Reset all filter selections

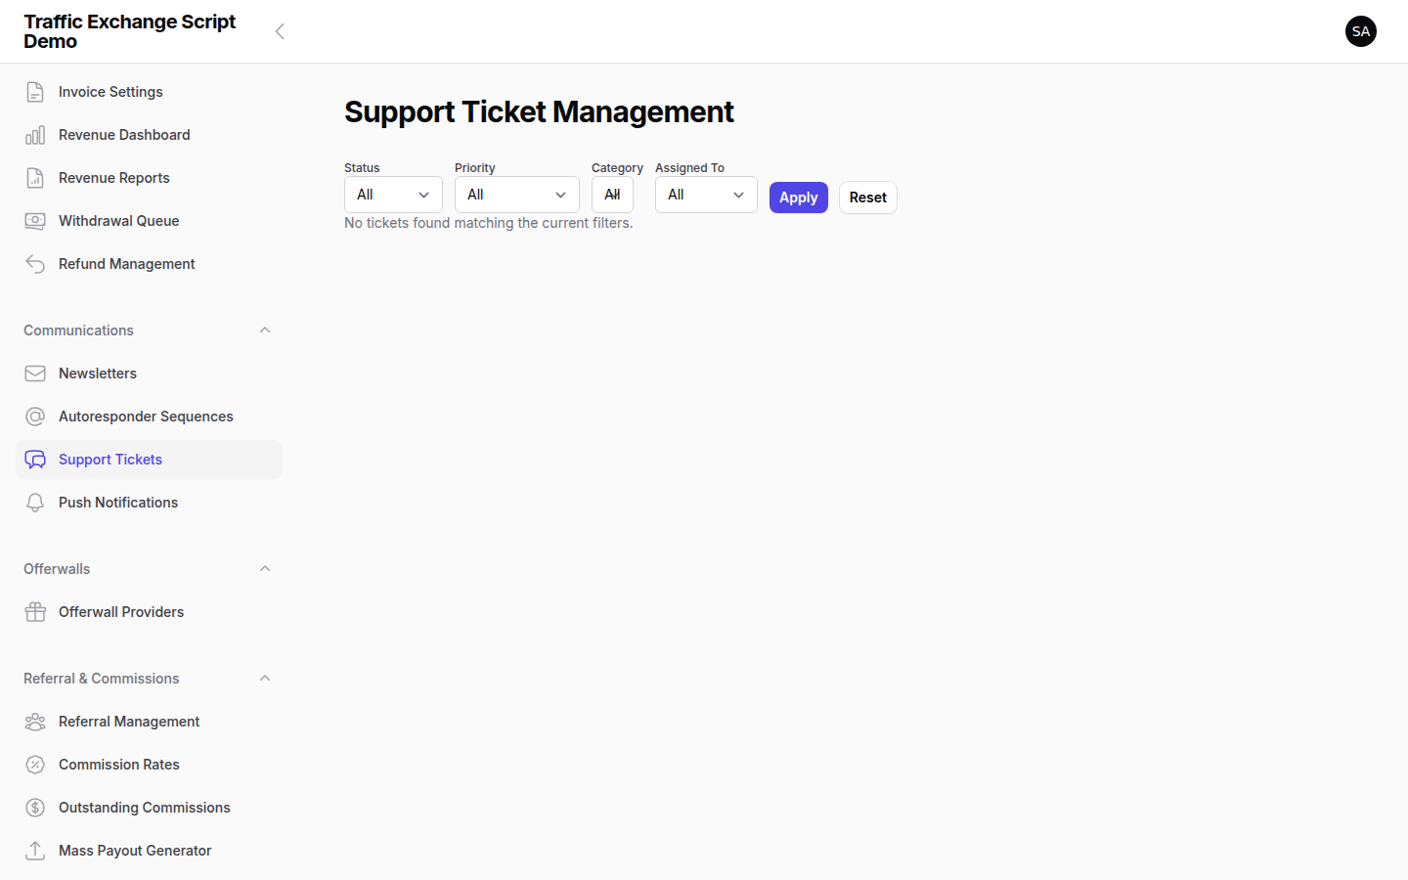[x=867, y=198]
